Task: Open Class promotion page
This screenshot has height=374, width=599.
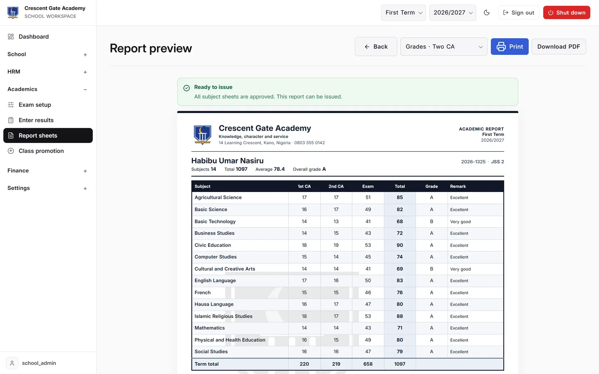Action: coord(48,151)
